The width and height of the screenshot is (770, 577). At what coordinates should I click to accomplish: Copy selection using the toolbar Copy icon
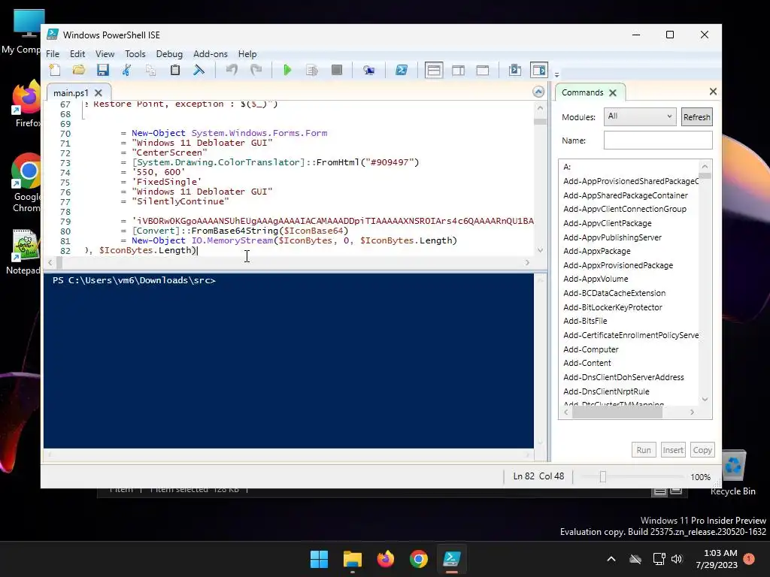point(150,70)
